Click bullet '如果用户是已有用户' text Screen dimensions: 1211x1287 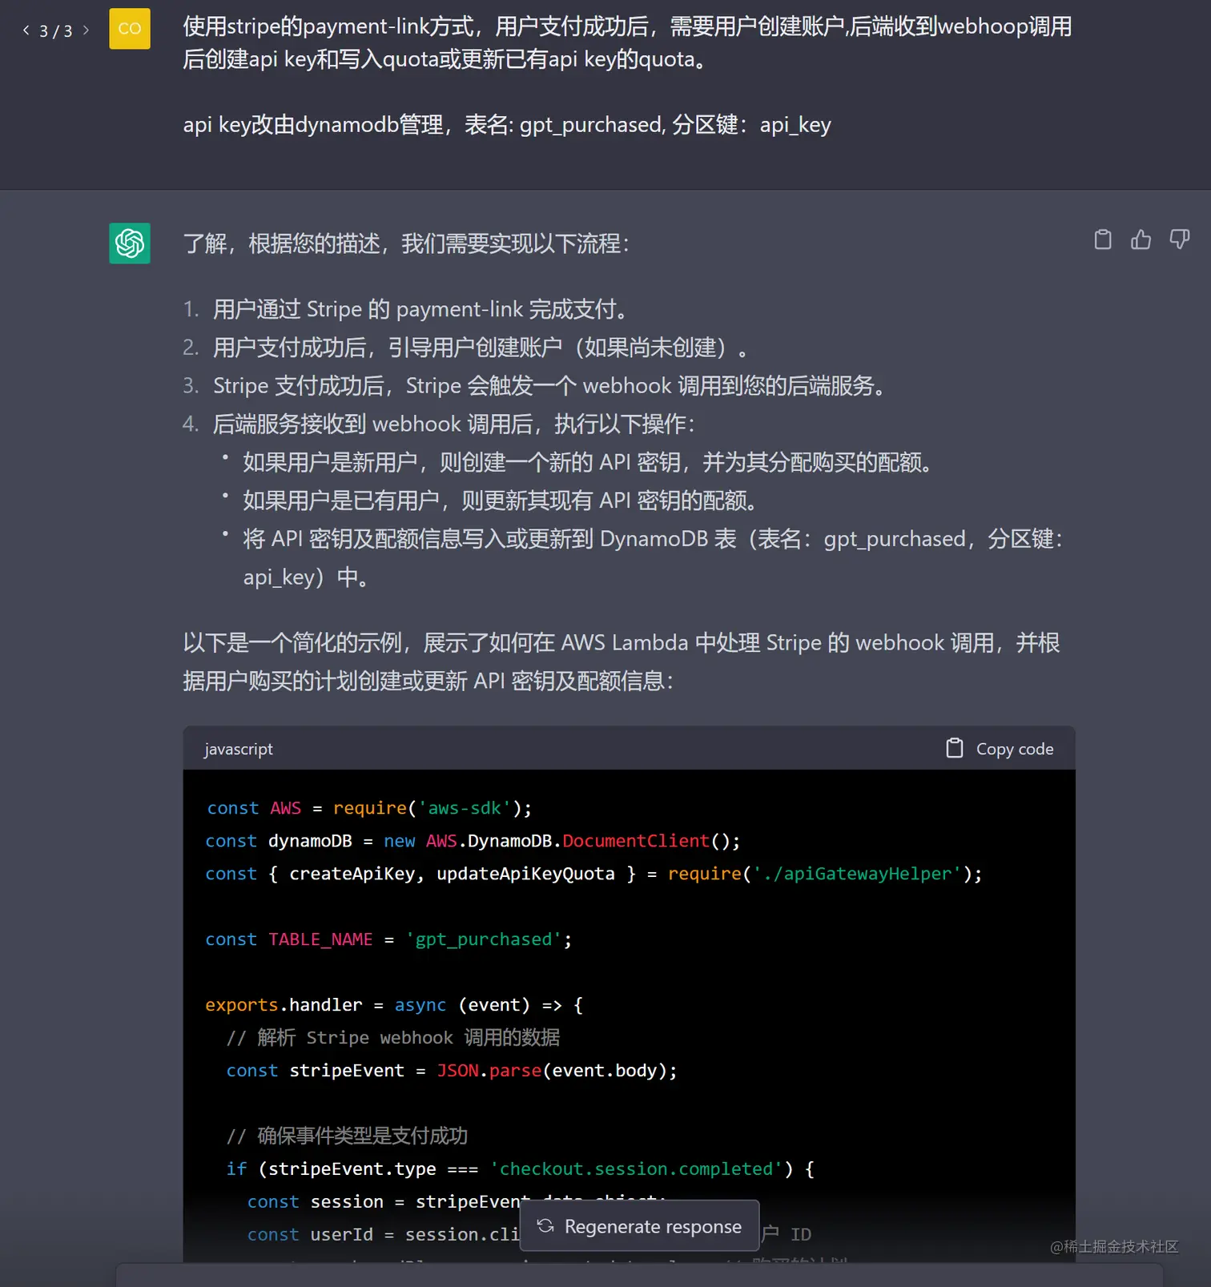coord(503,501)
